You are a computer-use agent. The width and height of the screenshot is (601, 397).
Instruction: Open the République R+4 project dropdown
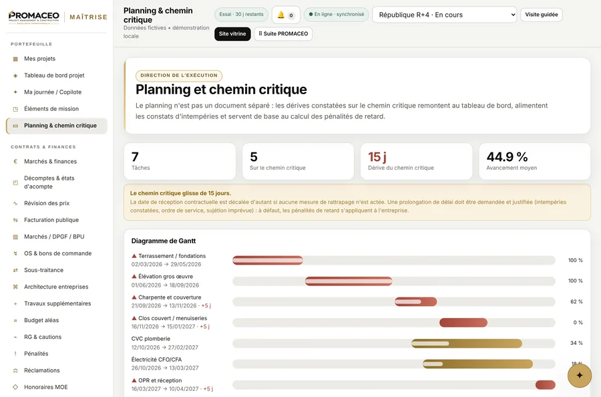(x=445, y=15)
